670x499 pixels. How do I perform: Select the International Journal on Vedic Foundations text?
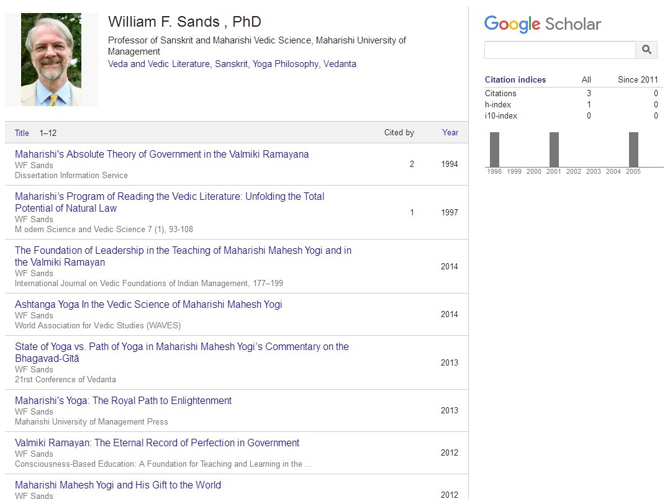[x=149, y=283]
